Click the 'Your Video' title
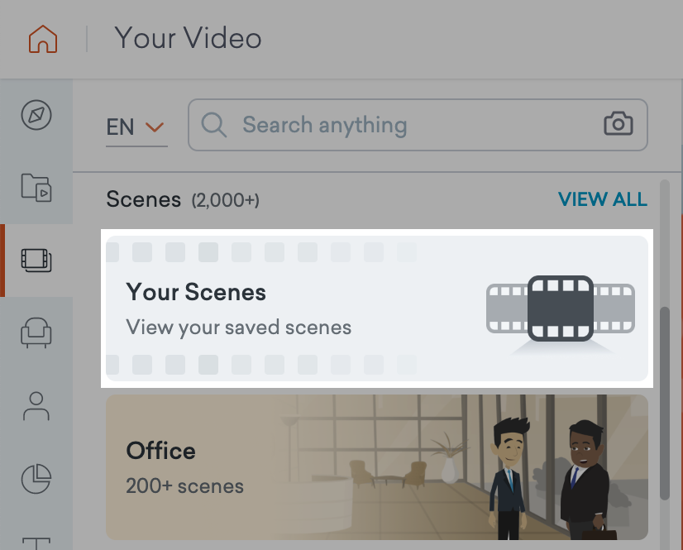Viewport: 683px width, 550px height. point(188,38)
